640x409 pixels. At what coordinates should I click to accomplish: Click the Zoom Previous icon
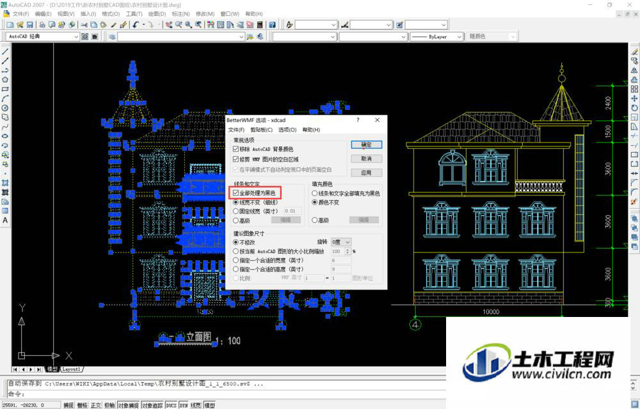198,25
